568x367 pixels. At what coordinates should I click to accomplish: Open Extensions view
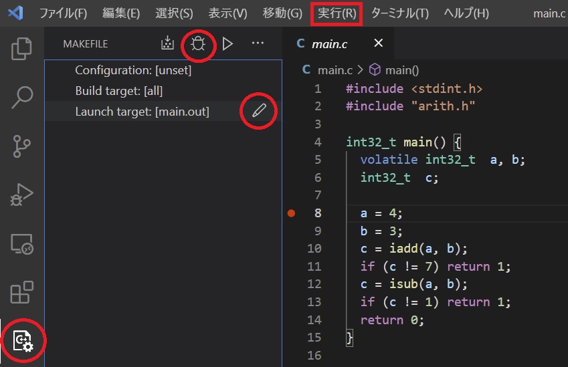(21, 292)
